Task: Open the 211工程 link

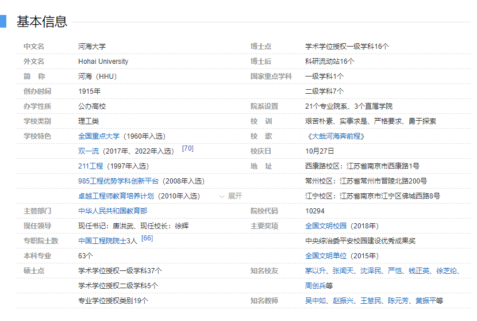Action: pos(91,166)
